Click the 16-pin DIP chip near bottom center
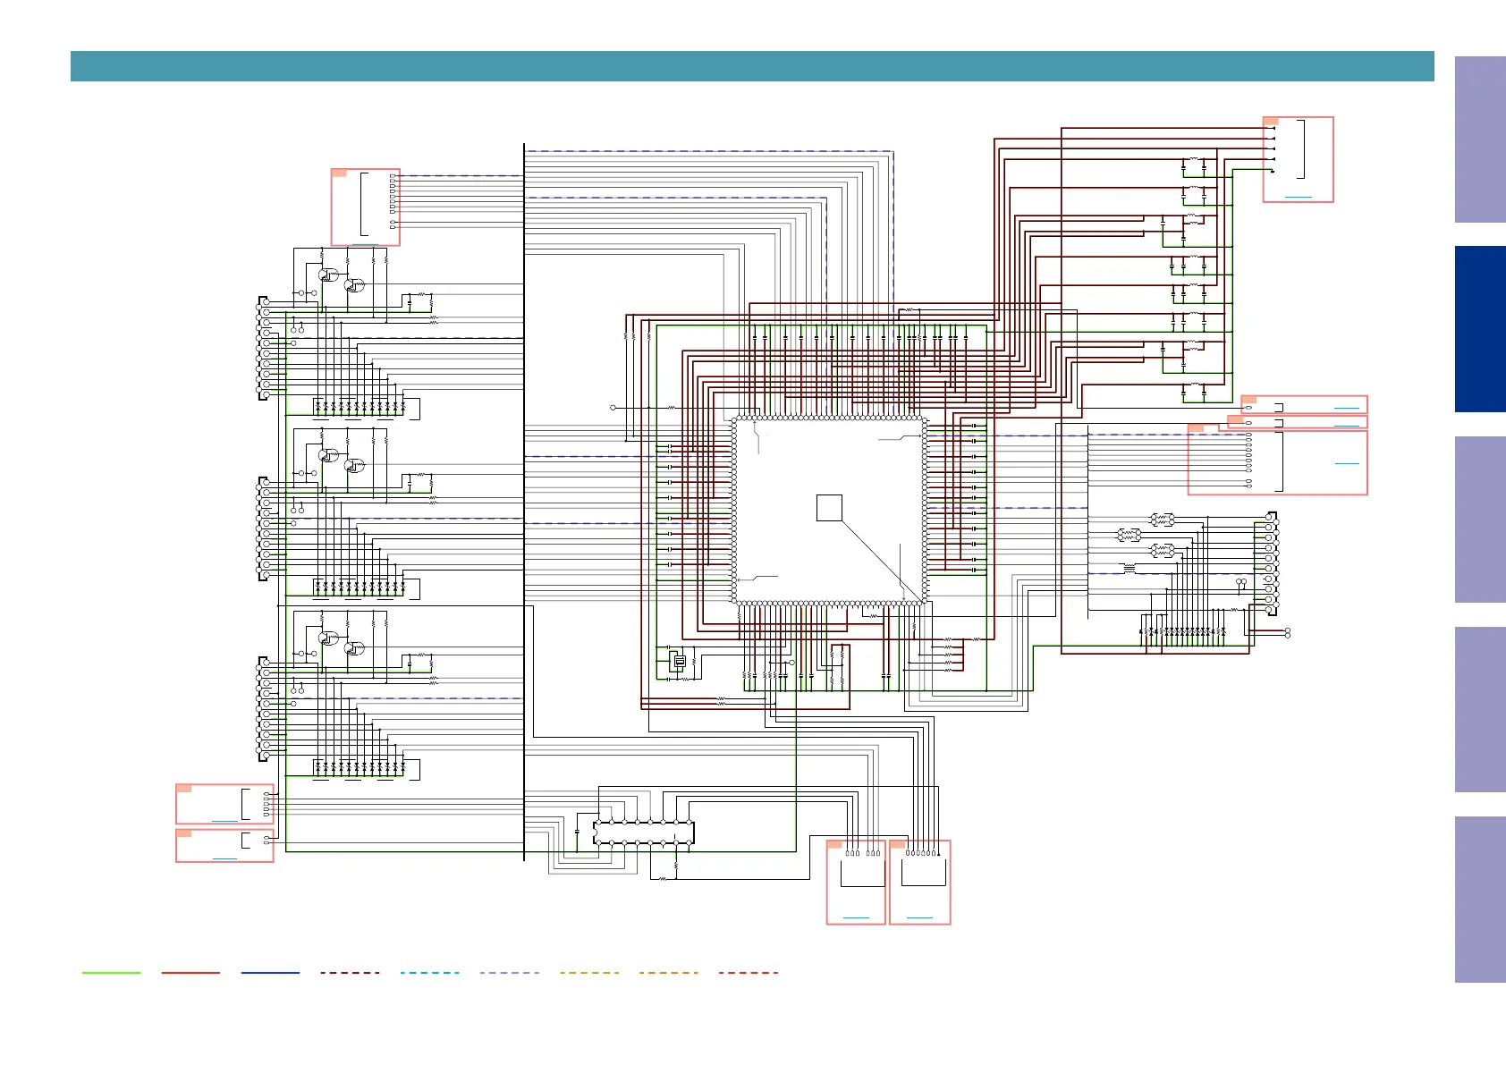1506x1065 pixels. pyautogui.click(x=644, y=833)
